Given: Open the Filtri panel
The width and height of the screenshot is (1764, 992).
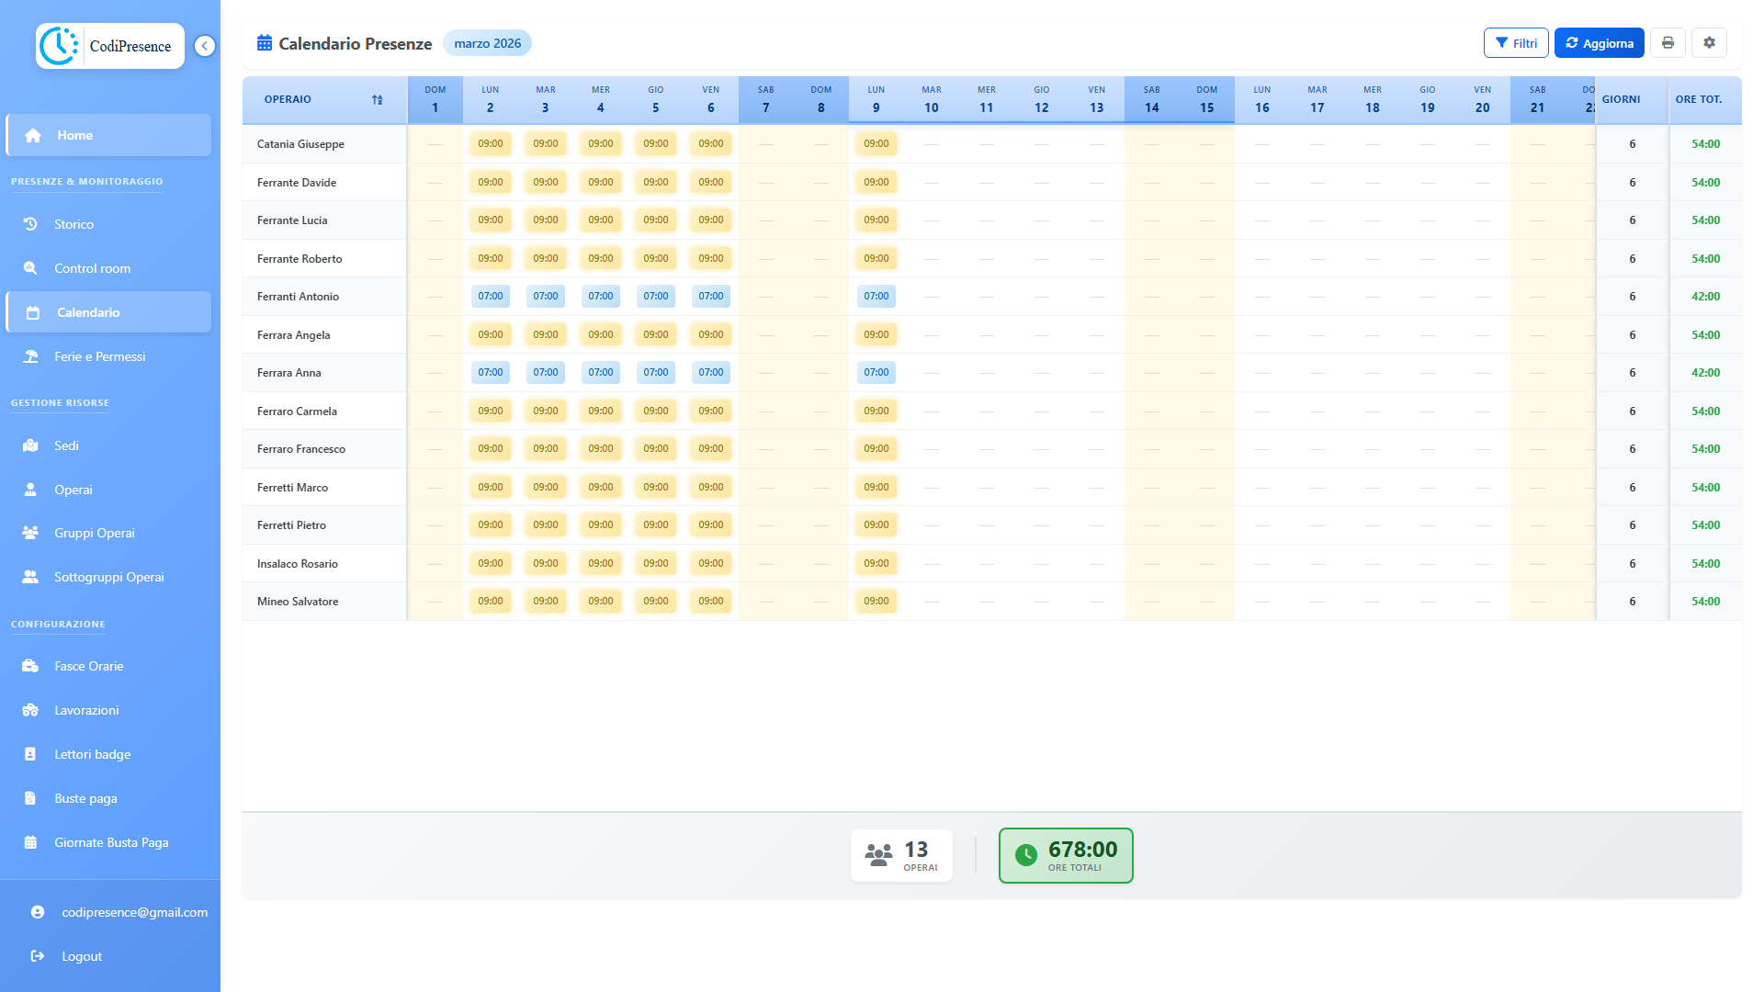Looking at the screenshot, I should pos(1516,42).
